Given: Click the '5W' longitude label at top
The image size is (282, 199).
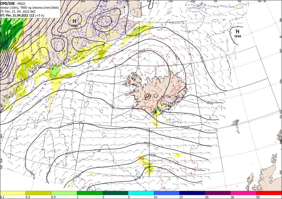Looking at the screenshot, I should (x=216, y=1).
